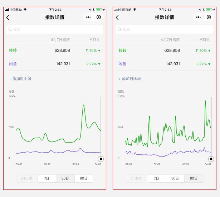Click the 142,031 value in left screen
Screen dimensions: 220x197
63,64
